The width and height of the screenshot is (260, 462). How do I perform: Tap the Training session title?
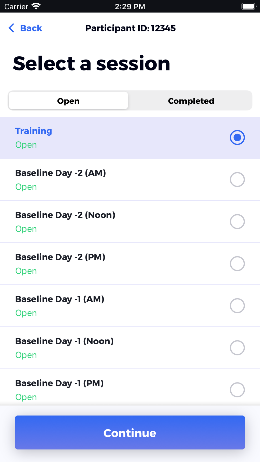[x=34, y=131]
